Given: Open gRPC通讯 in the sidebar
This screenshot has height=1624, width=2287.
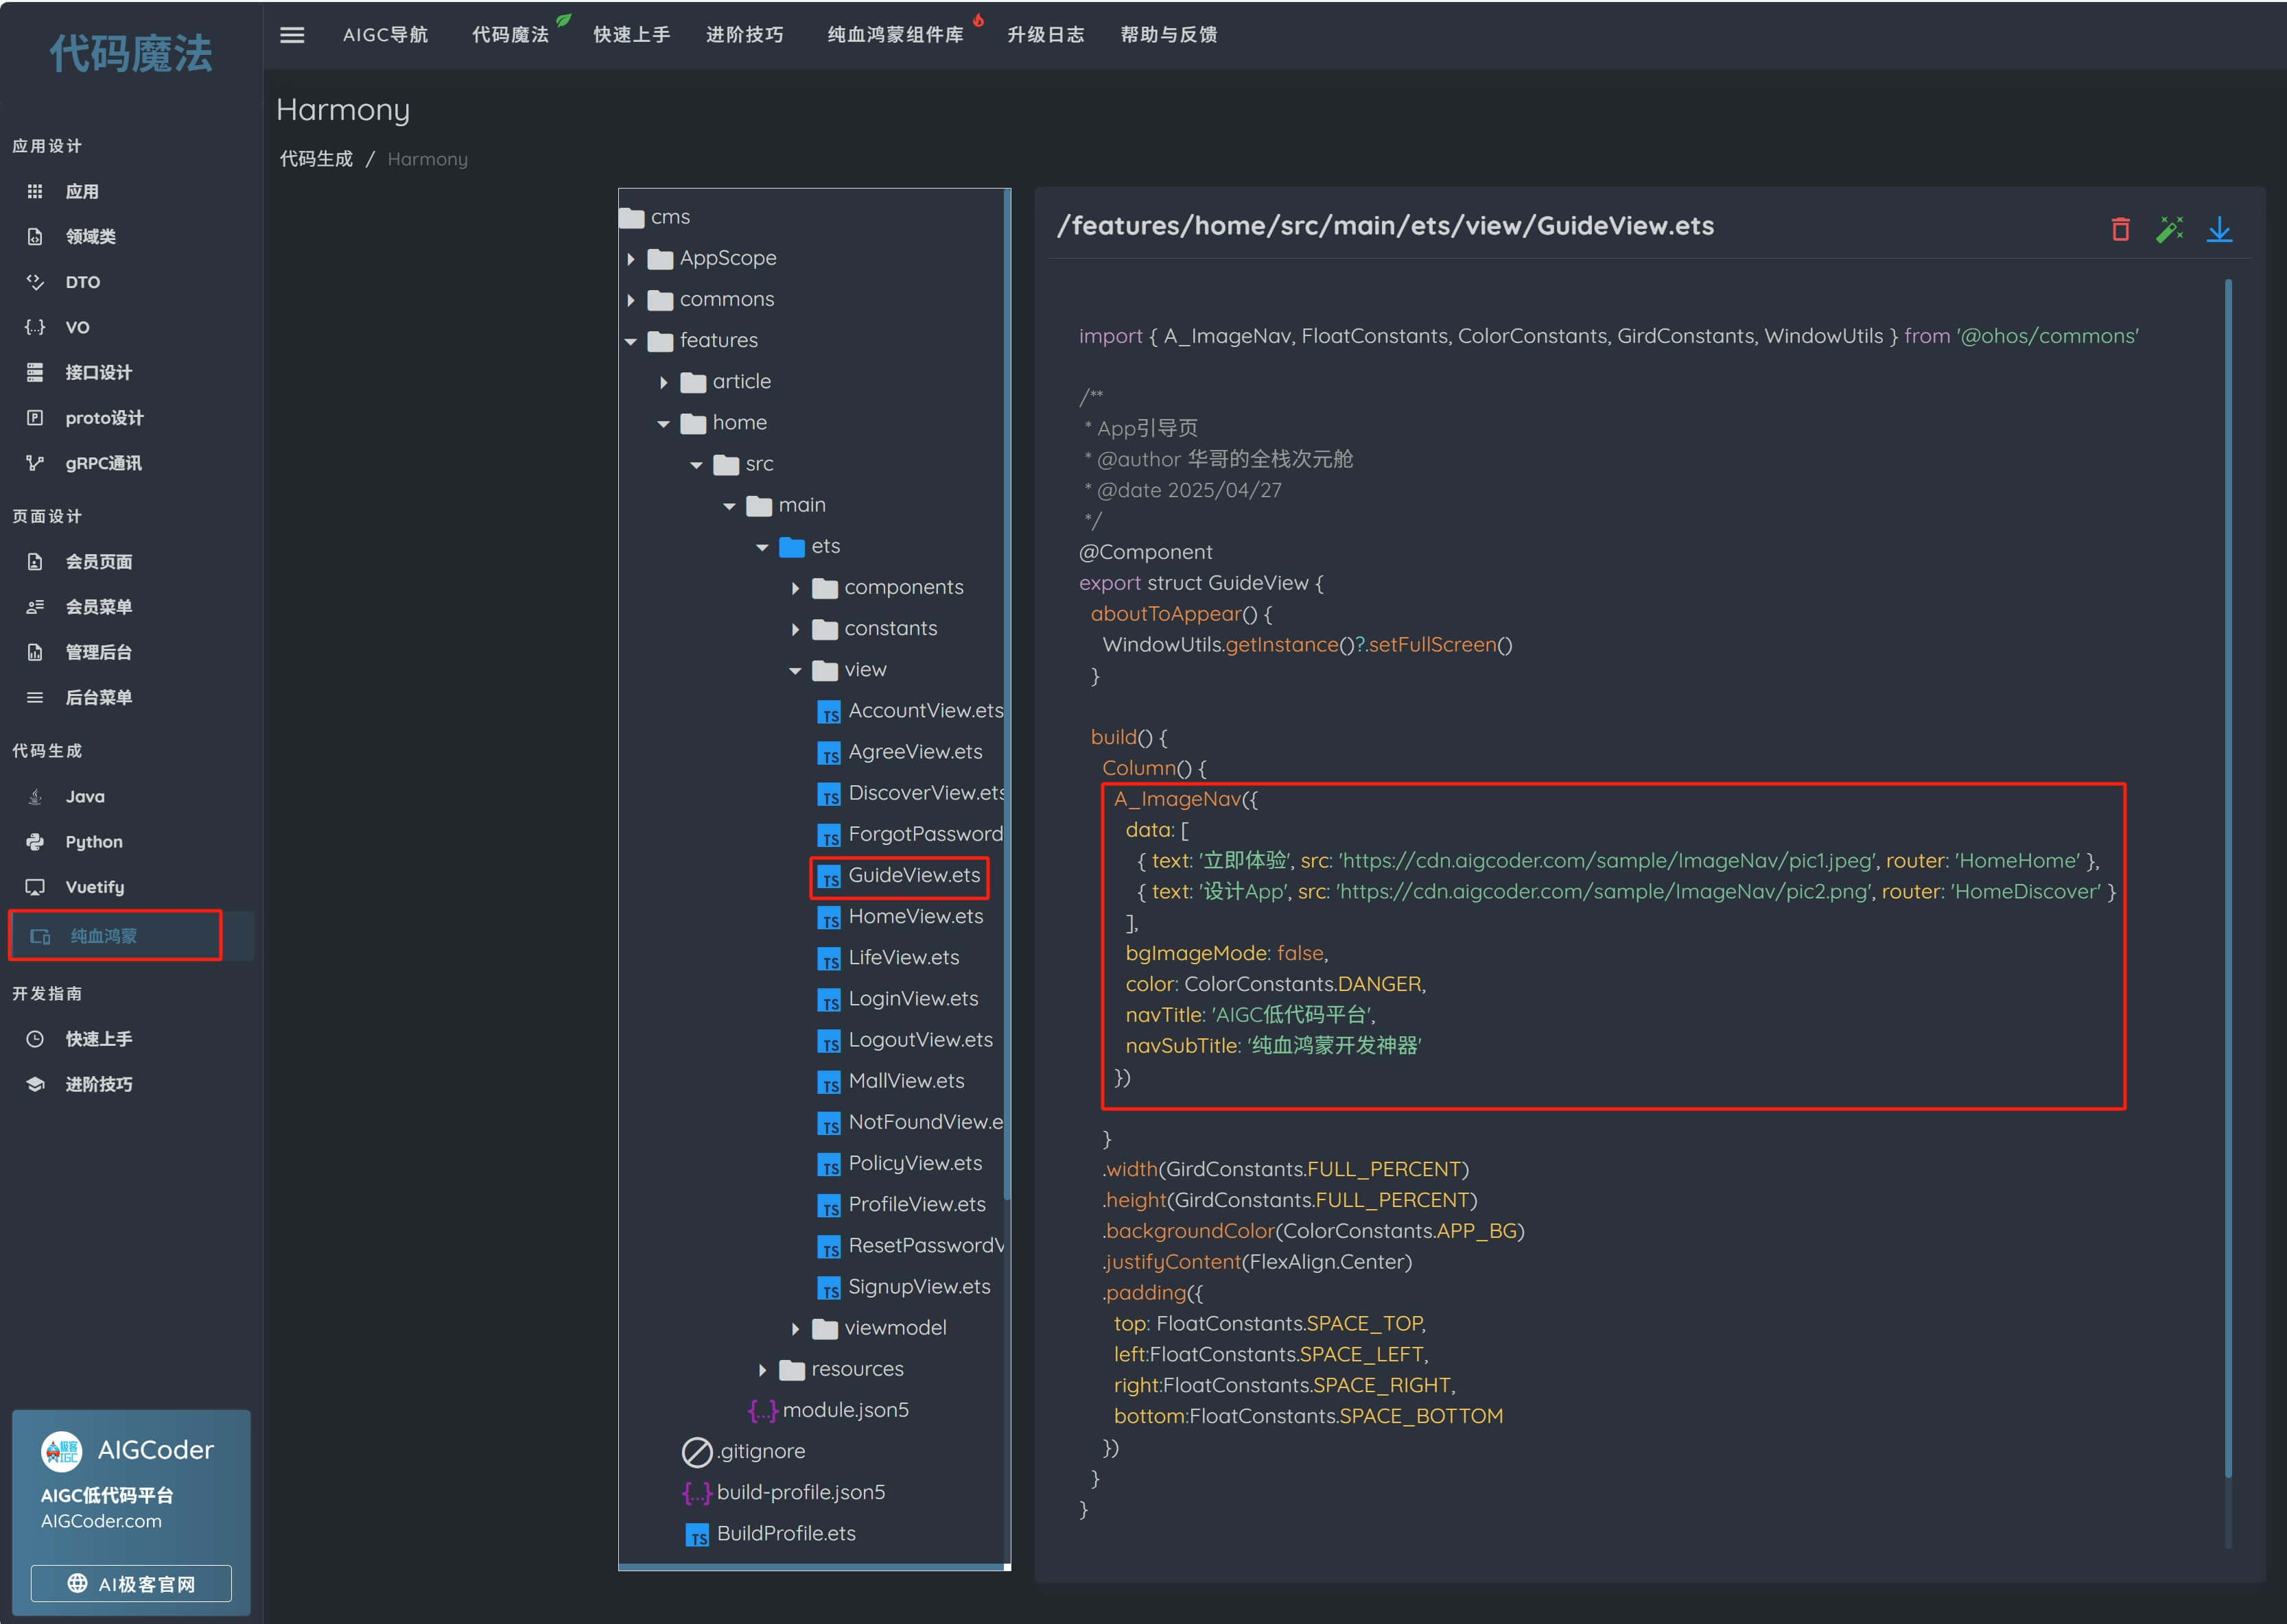Looking at the screenshot, I should point(103,463).
